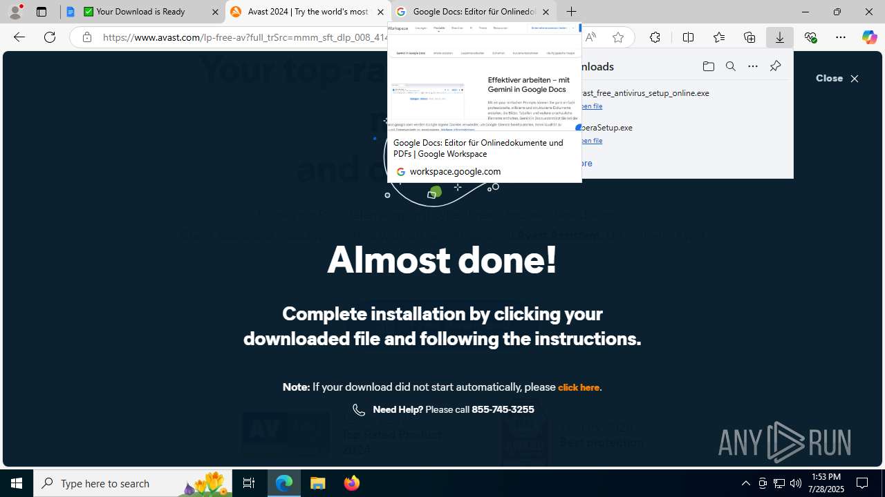Close the Avast 'Almost done' overlay
Image resolution: width=885 pixels, height=497 pixels.
pos(837,79)
